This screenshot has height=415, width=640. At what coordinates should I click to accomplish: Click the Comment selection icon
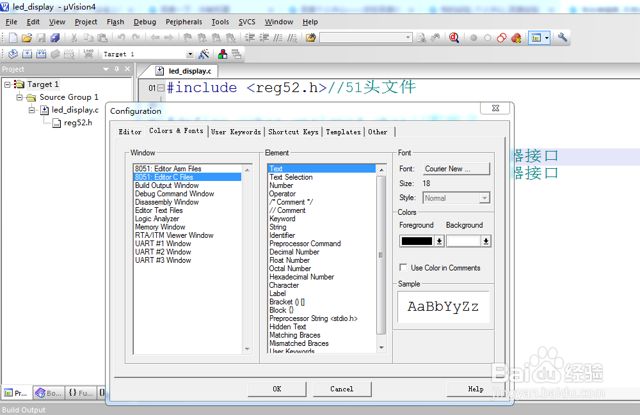278,38
